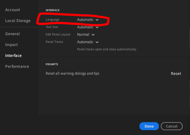Cancel the preferences dialog
The height and width of the screenshot is (135, 190).
[172, 126]
